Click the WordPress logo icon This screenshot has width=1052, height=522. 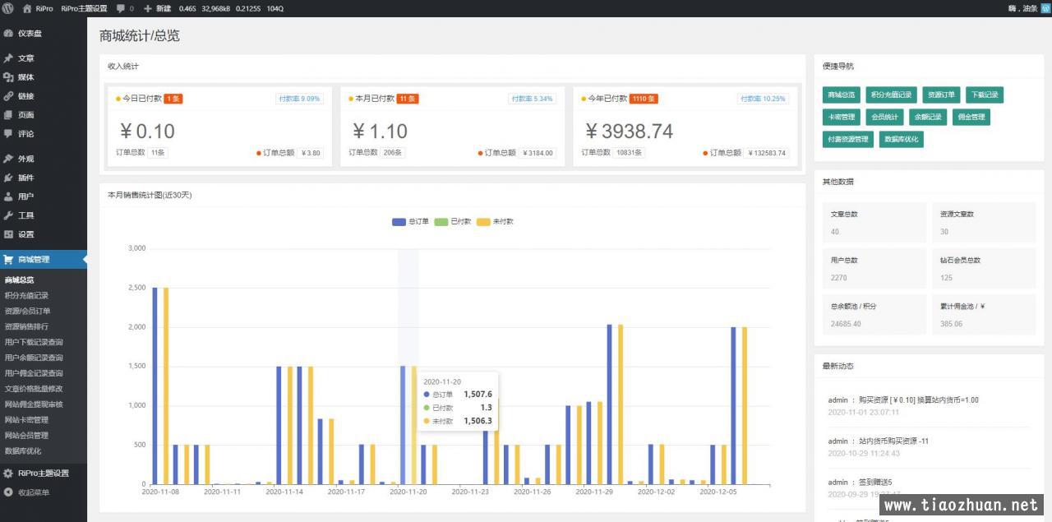pyautogui.click(x=7, y=8)
